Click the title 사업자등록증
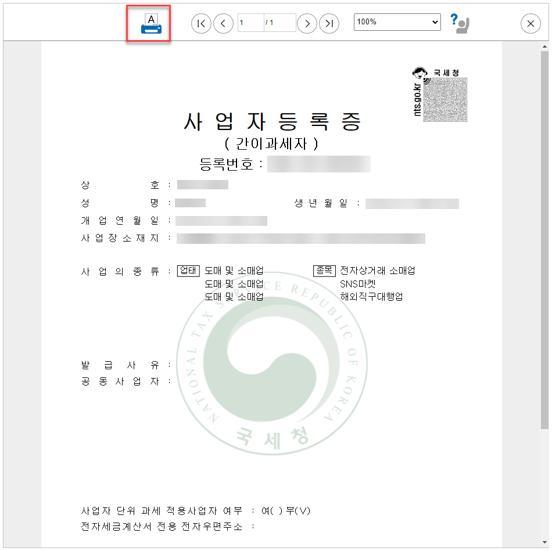 [273, 122]
